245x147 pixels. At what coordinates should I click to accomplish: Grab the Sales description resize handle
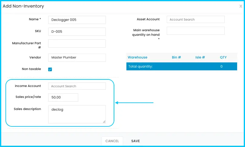pos(104,122)
